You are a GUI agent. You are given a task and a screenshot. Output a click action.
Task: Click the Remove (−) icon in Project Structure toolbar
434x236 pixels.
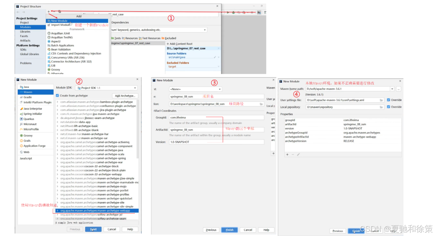coord(54,12)
